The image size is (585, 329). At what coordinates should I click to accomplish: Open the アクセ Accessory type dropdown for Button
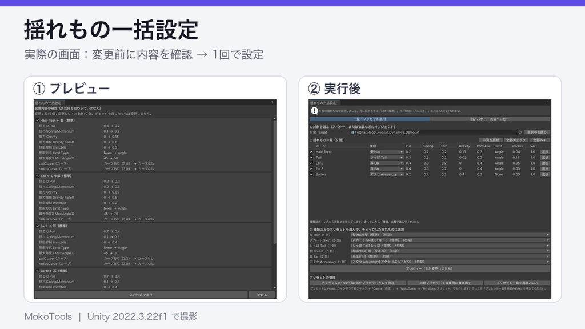(386, 174)
